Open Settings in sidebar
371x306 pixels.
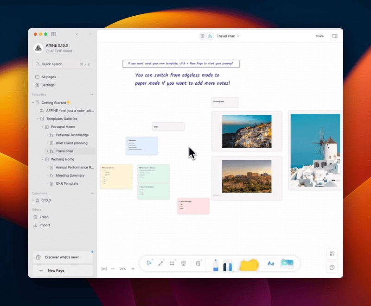(48, 85)
